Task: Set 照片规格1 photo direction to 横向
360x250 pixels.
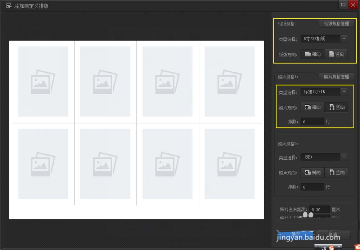Action: (312, 107)
